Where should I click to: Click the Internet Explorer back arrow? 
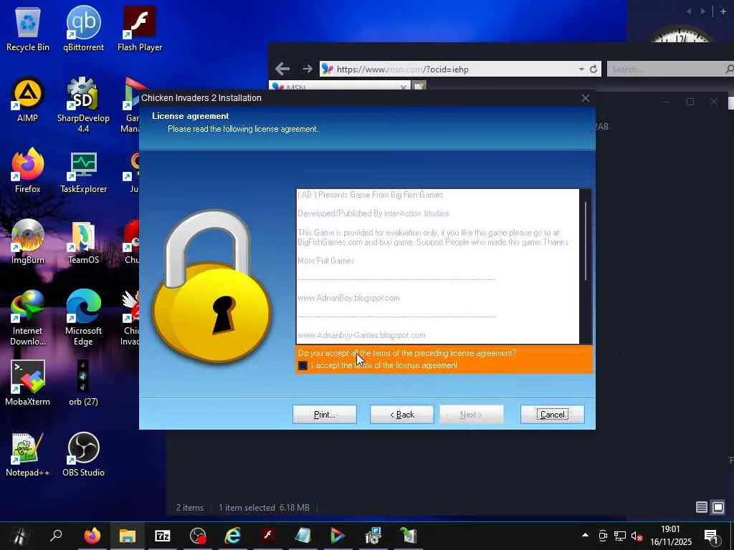click(x=282, y=69)
